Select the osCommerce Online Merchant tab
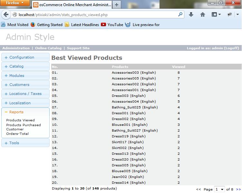 [x=72, y=5]
